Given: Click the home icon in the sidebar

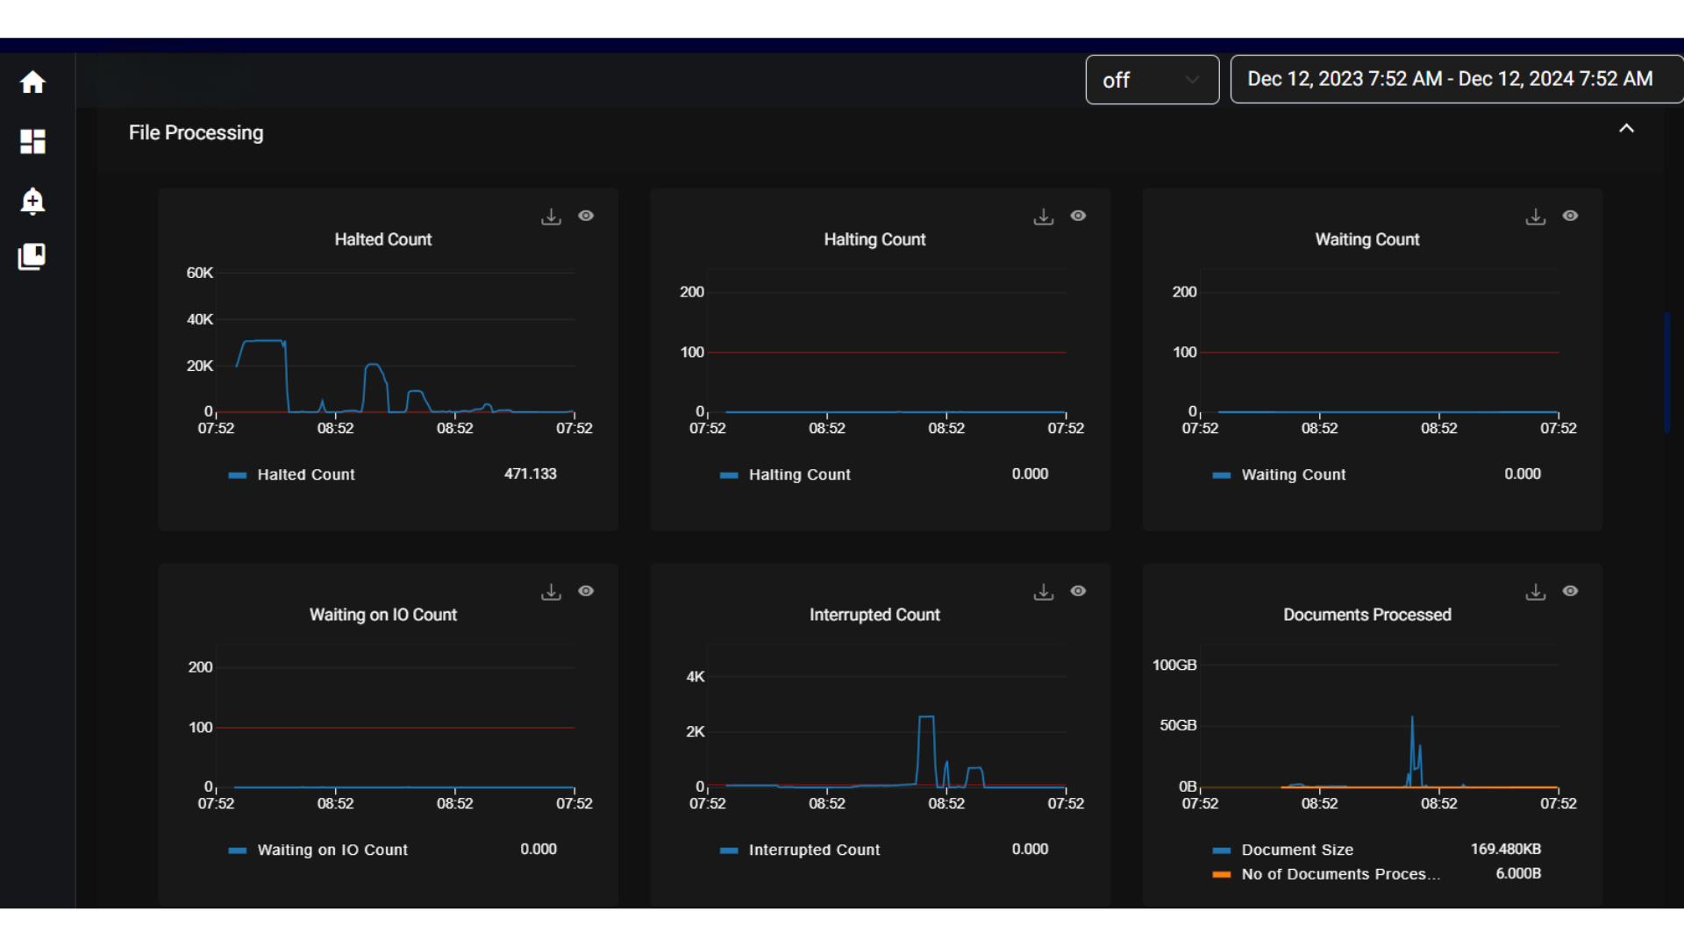Looking at the screenshot, I should (32, 81).
